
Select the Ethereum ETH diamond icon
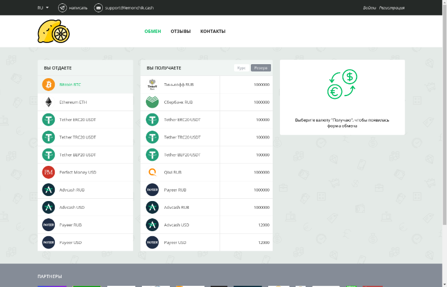[48, 102]
